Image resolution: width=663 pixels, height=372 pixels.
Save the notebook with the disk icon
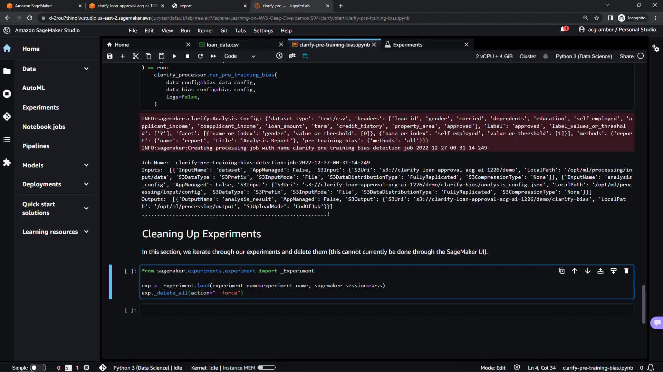pyautogui.click(x=109, y=56)
